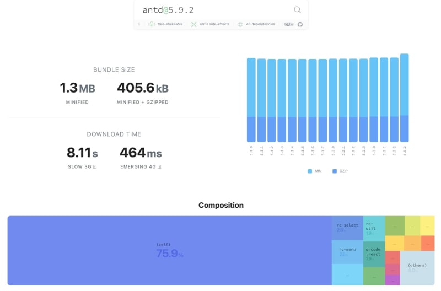The width and height of the screenshot is (441, 291).
Task: Click the MIN legend label
Action: [318, 171]
